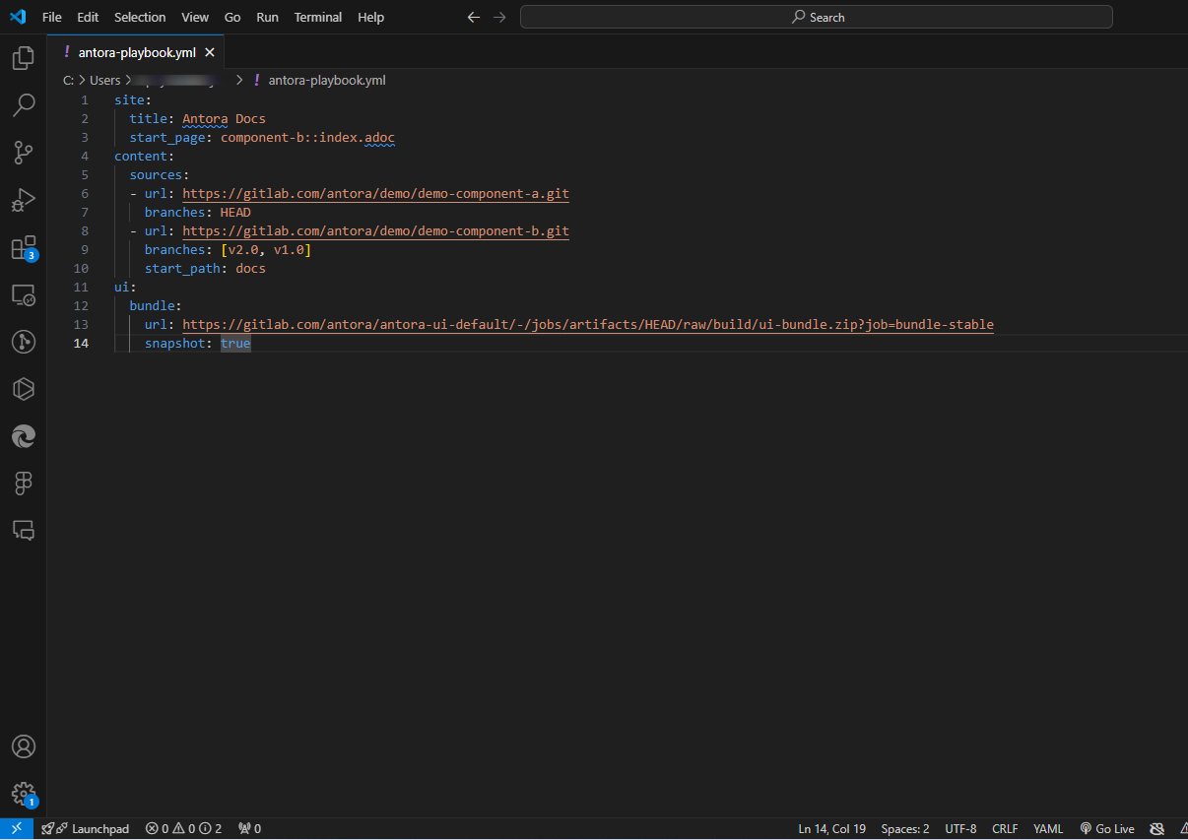
Task: Click line number 9 in the gutter
Action: coord(85,250)
